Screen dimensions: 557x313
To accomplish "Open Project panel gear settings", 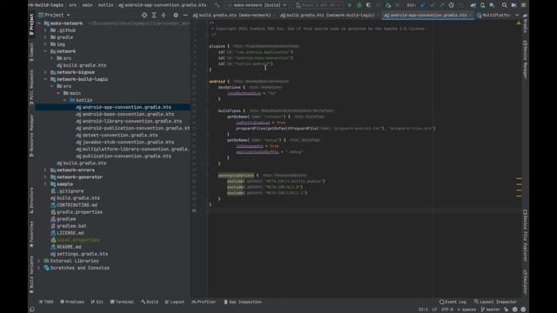I will pos(176,16).
